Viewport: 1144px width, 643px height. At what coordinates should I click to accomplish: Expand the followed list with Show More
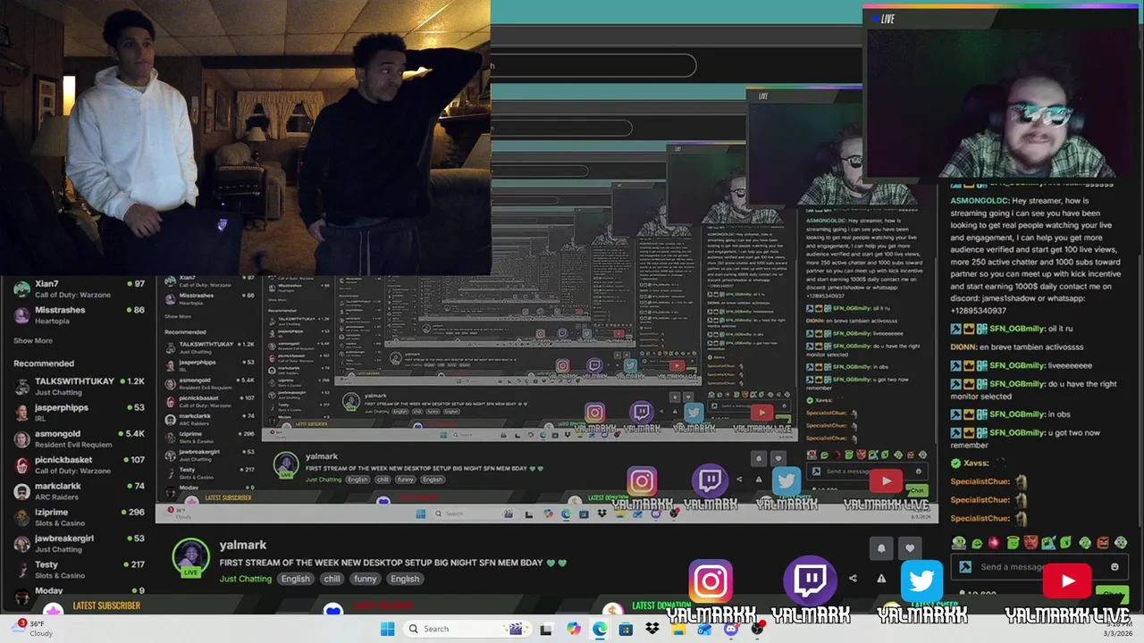[33, 340]
